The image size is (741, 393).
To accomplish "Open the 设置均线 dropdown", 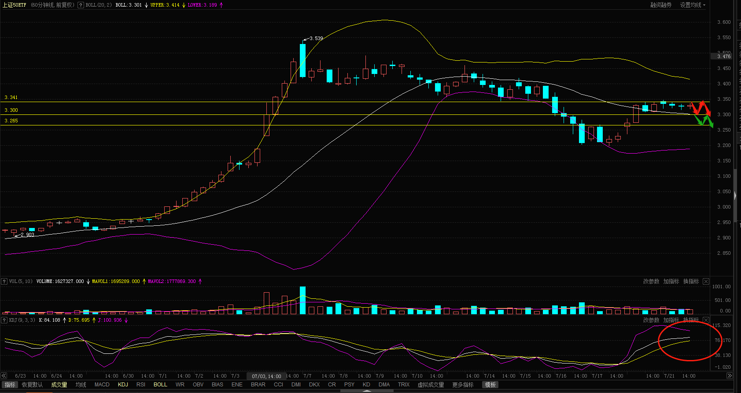I will coord(693,5).
